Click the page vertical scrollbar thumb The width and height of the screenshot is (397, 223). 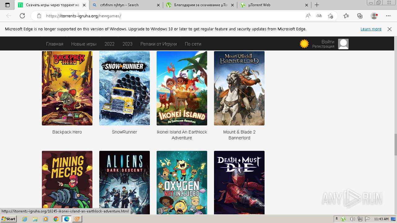(x=395, y=145)
